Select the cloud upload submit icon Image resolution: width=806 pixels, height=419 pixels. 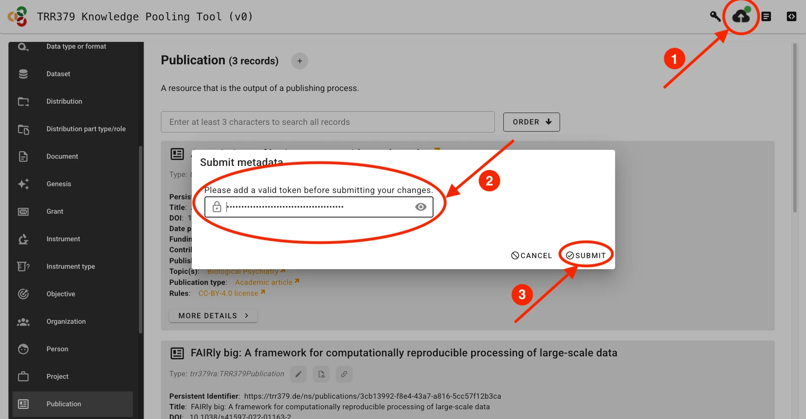(x=740, y=17)
